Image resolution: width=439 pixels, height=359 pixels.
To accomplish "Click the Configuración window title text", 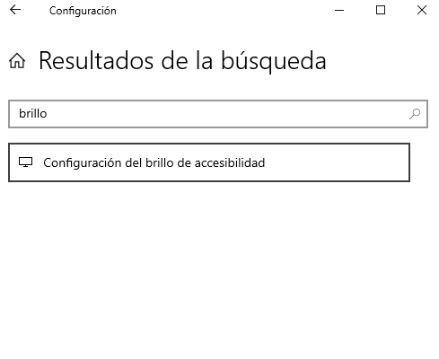I will (83, 11).
